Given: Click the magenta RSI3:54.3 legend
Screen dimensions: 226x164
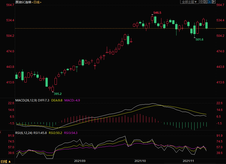Looking at the screenshot, I should pos(71,133).
